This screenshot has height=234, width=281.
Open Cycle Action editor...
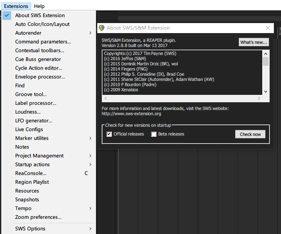click(49, 68)
